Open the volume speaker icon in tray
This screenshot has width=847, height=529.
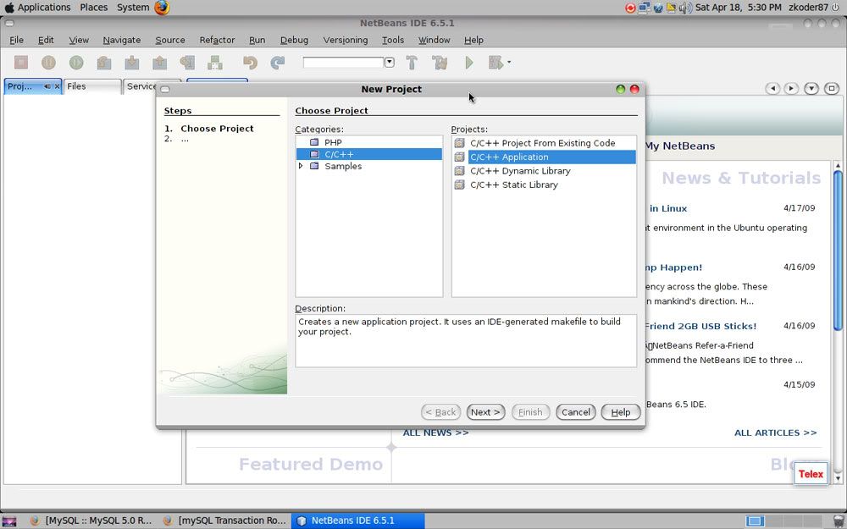tap(685, 8)
